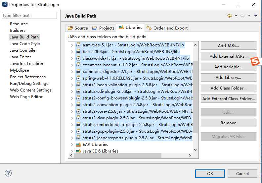
Task: Expand commons-digester-2.1.jar entry
Action: [72, 72]
